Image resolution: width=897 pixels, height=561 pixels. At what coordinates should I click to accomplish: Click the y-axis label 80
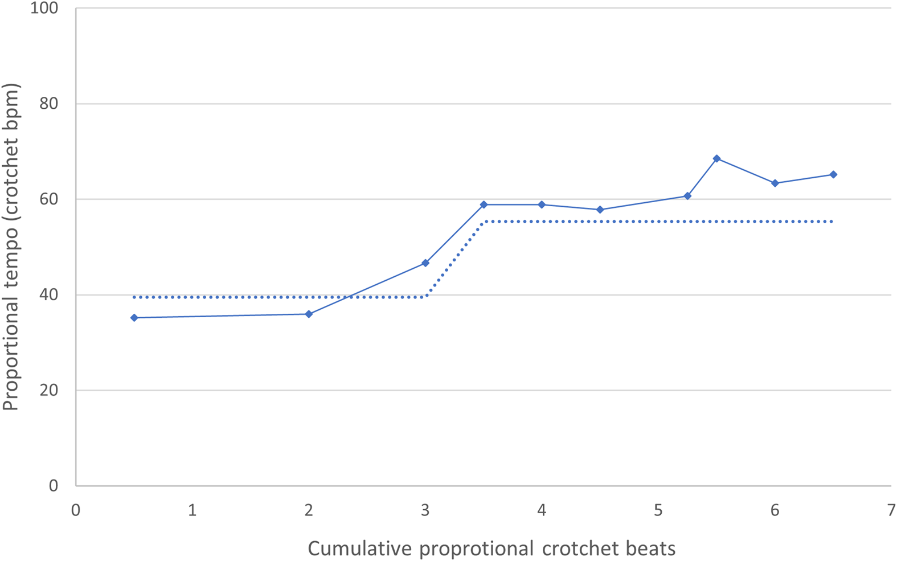click(x=49, y=104)
